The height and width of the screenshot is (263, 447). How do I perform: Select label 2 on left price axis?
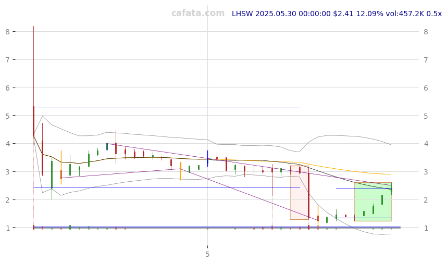7,200
